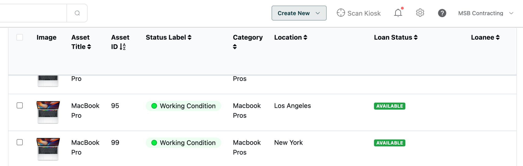Screen dimensions: 523x166
Task: Expand the Create New dropdown
Action: pyautogui.click(x=299, y=13)
